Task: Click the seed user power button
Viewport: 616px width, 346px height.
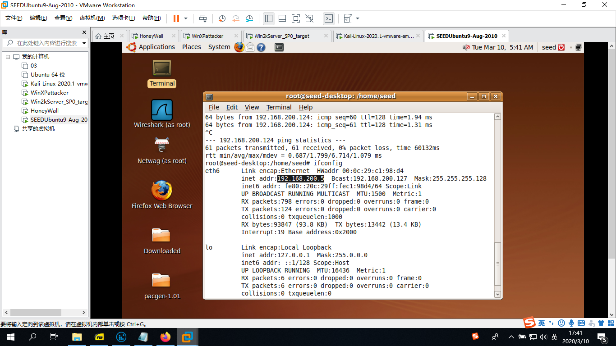Action: coord(561,47)
